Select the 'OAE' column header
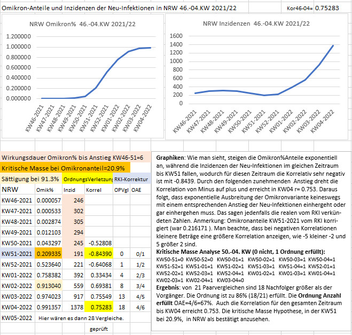Screen dimensions: 352x335 click(x=140, y=190)
